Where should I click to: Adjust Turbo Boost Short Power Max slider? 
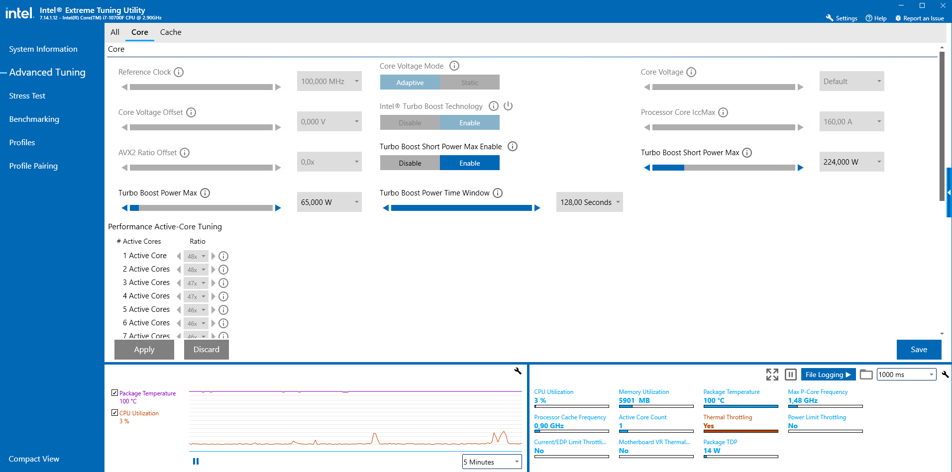point(724,168)
